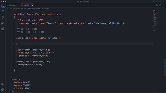Place cursor after the 'if' keyword line
The width and height of the screenshot is (166, 93).
tap(20, 44)
